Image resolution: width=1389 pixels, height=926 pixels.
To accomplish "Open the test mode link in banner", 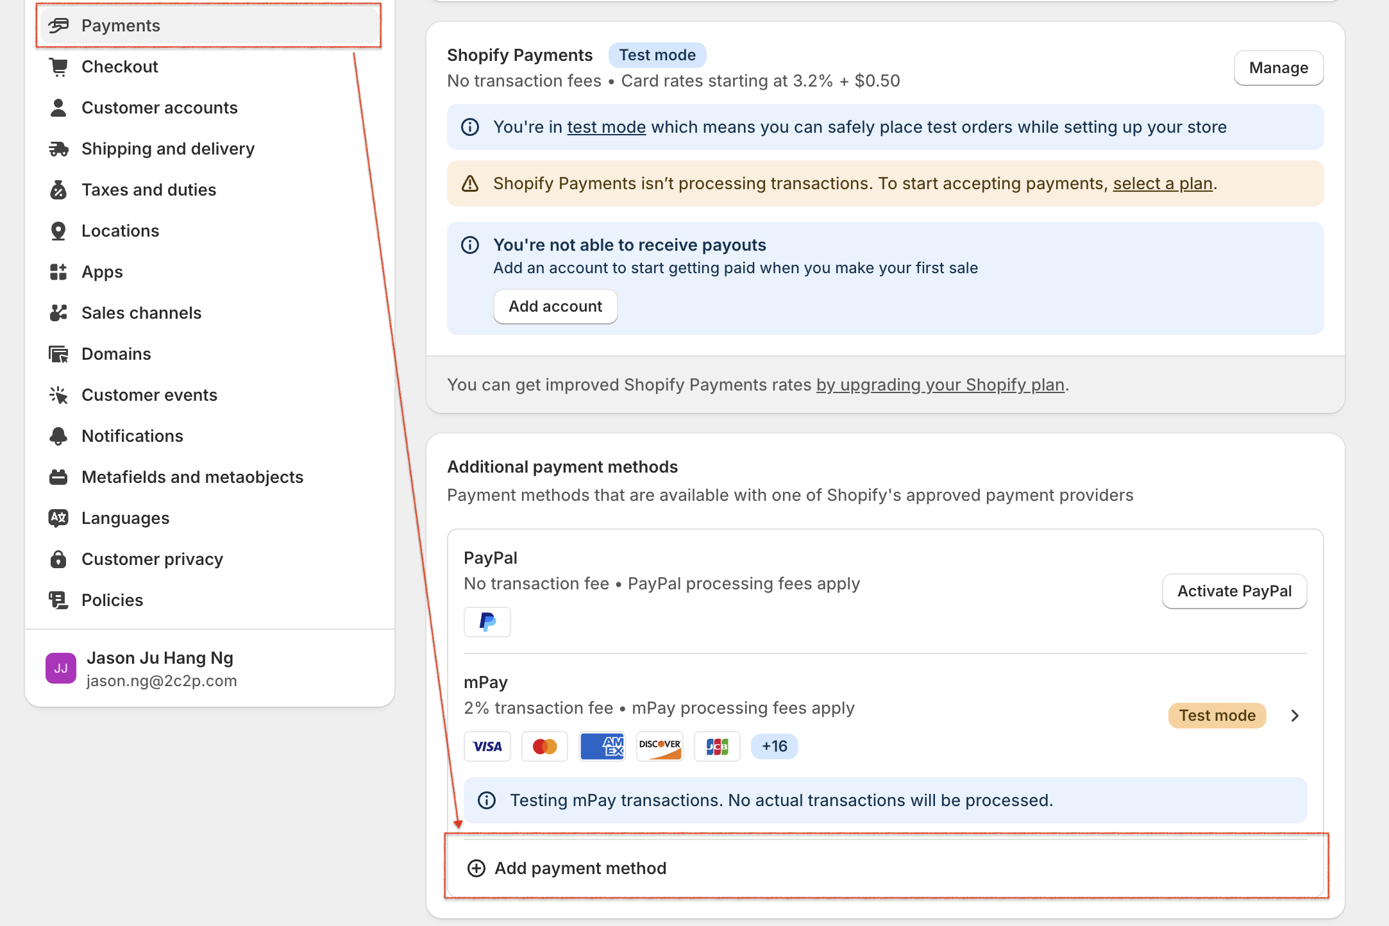I will coord(606,127).
